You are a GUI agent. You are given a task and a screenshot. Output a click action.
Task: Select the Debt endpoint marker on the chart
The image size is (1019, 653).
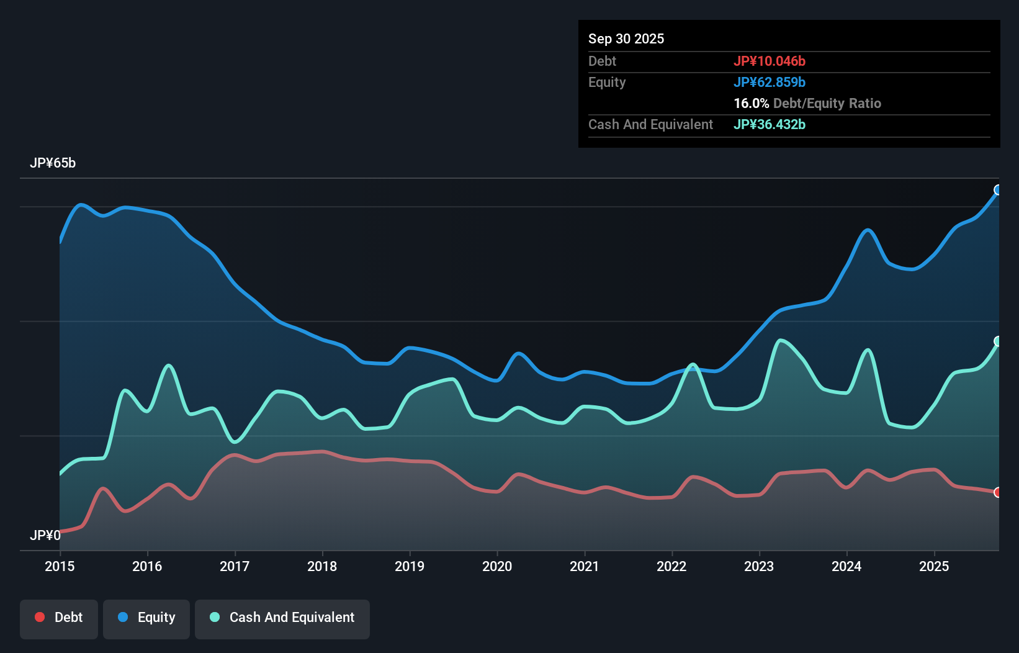click(x=997, y=492)
